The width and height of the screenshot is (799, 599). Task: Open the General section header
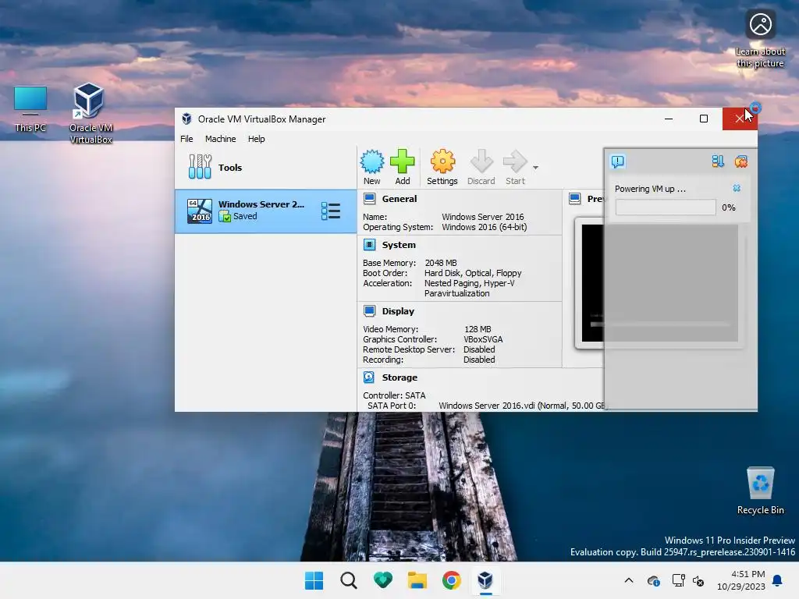[399, 199]
